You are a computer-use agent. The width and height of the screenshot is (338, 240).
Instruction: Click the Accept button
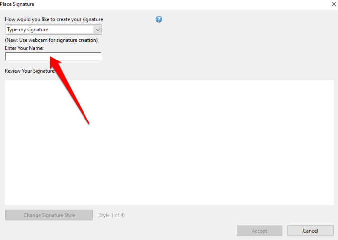click(259, 231)
